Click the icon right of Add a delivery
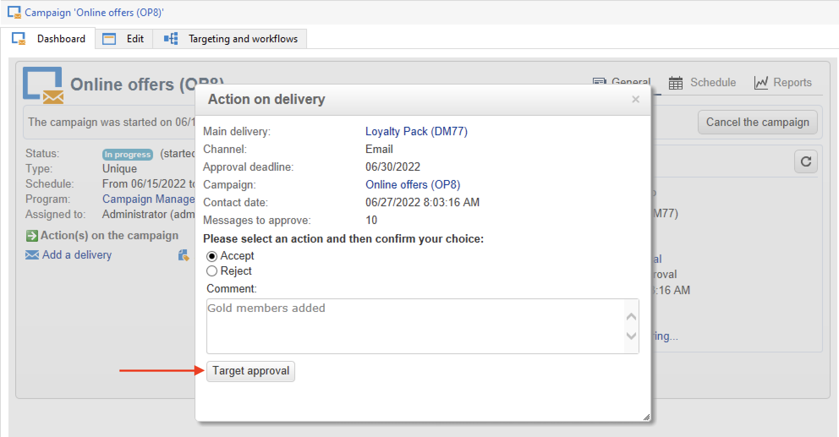839x437 pixels. point(184,255)
